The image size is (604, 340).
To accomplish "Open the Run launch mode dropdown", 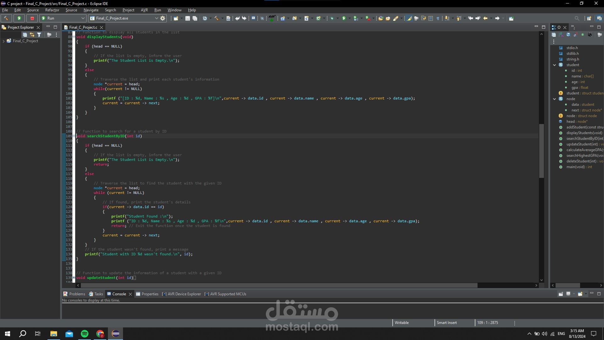I will 83,18.
